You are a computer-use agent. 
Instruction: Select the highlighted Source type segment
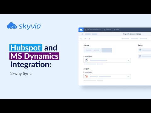click(x=107, y=50)
